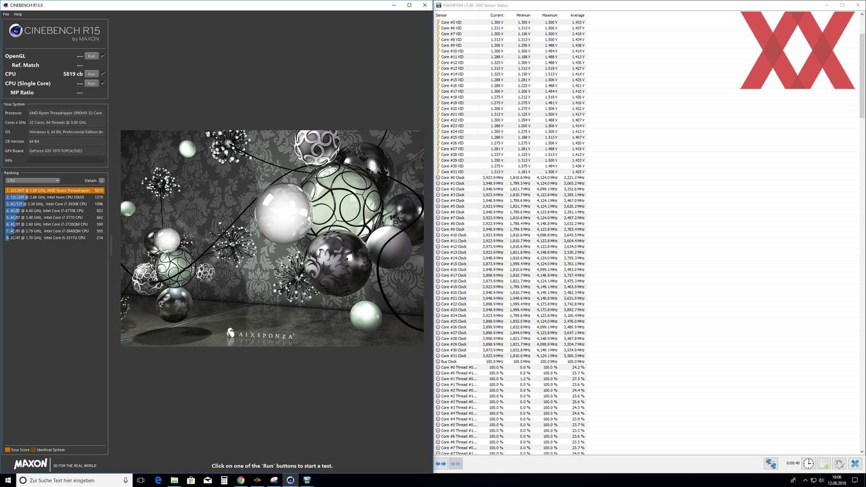The height and width of the screenshot is (487, 866).
Task: Select the Core #31 VID sensor row
Action: [x=510, y=172]
